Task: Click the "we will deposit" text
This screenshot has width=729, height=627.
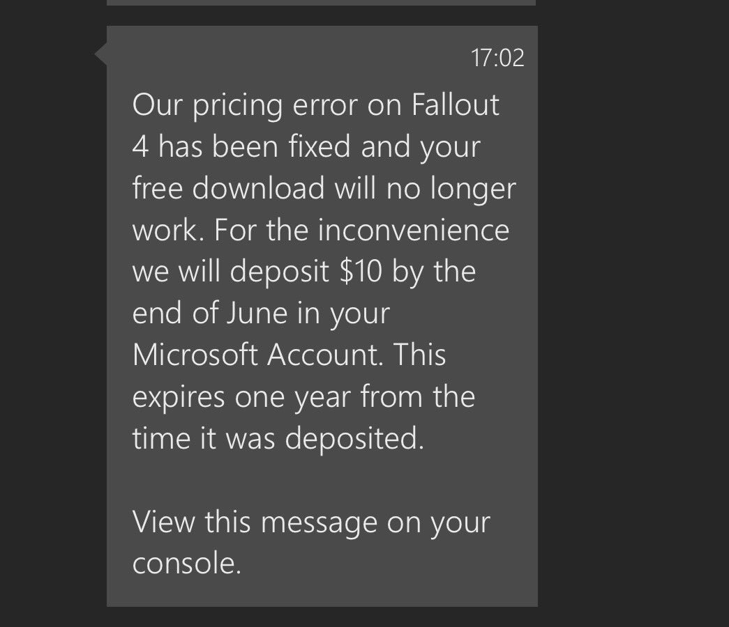Action: click(231, 272)
